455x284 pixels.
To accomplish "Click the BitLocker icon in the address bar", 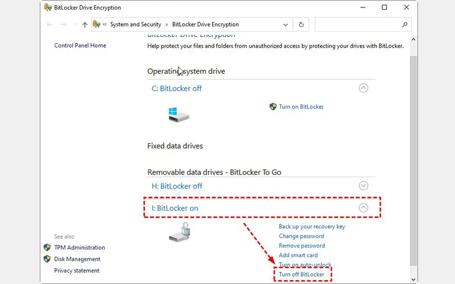I will point(97,24).
